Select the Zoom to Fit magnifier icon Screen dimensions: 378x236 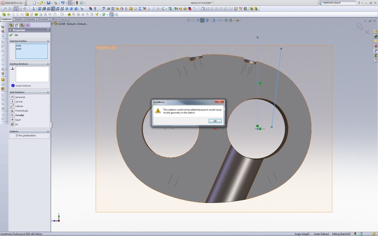tap(189, 20)
